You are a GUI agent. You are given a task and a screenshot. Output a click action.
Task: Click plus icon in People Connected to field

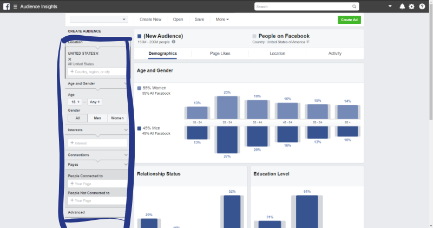pos(72,184)
